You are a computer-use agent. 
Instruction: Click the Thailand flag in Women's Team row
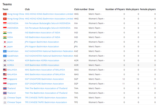pos(5,93)
